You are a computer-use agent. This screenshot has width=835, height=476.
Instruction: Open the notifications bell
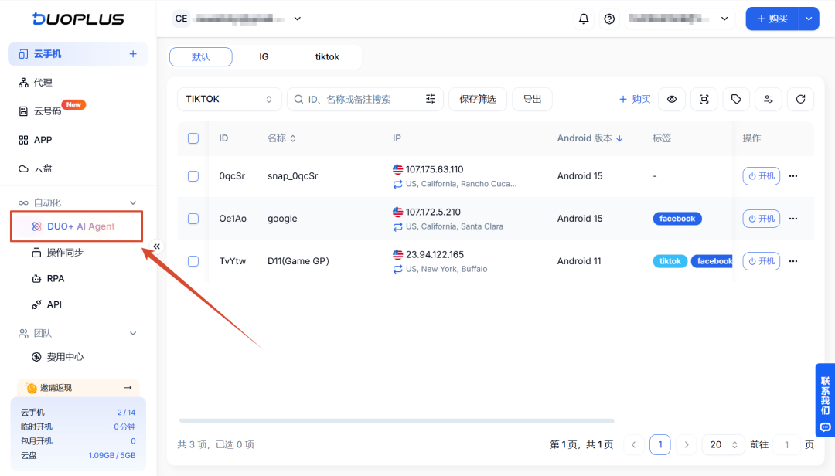point(584,19)
